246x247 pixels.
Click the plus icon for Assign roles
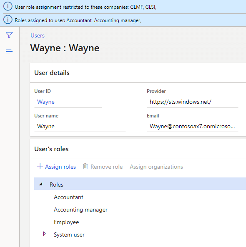40,166
